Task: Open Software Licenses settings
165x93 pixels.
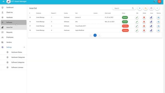Action: click(x=13, y=67)
